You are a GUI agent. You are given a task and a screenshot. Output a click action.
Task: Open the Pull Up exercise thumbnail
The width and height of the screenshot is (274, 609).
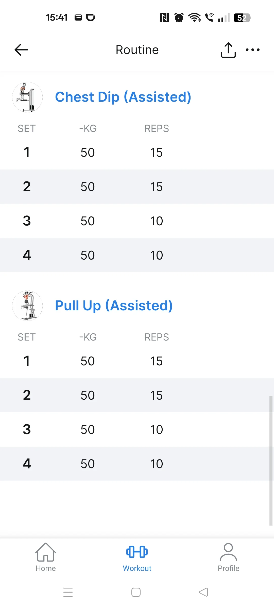pyautogui.click(x=27, y=306)
